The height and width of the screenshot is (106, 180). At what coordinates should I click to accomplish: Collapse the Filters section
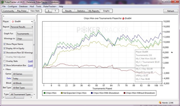pyautogui.click(x=4, y=69)
